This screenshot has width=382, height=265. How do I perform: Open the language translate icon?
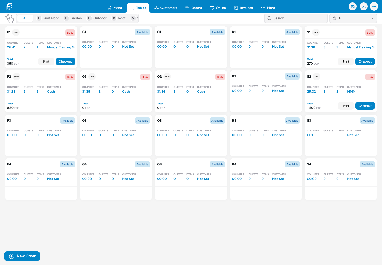(353, 6)
